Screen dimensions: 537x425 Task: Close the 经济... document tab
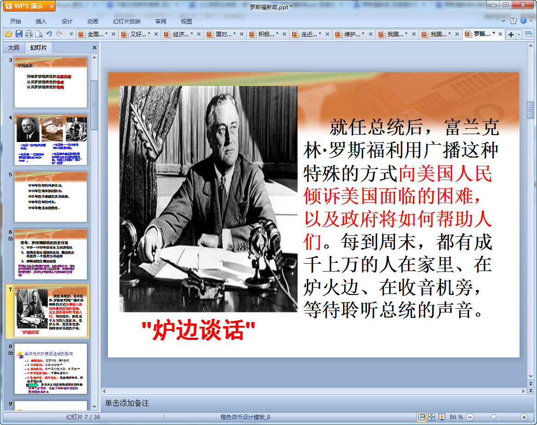(198, 34)
